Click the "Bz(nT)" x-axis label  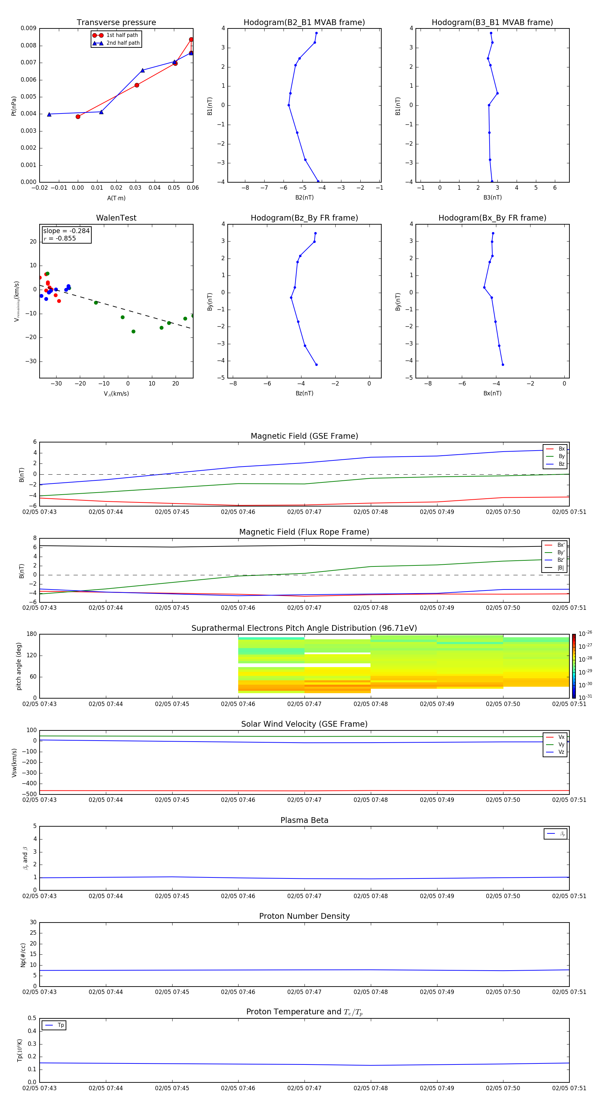point(304,393)
